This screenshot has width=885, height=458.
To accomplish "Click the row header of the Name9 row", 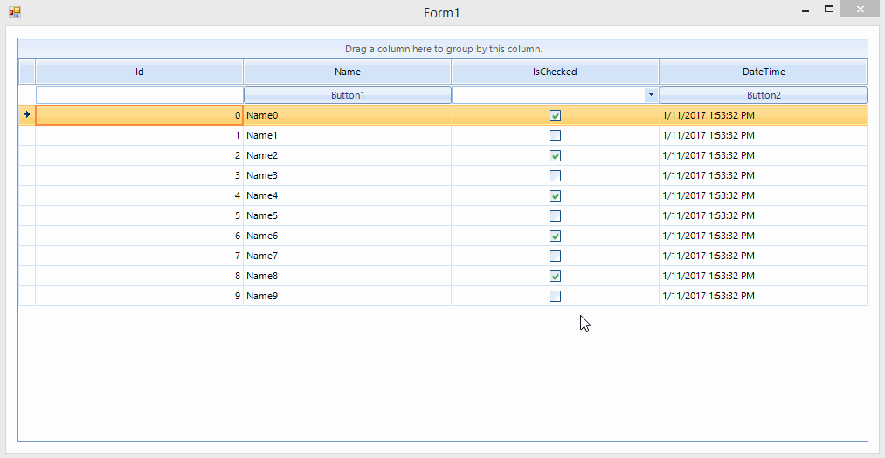I will (x=27, y=296).
